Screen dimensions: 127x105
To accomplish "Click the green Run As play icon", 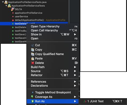I will [x=32, y=101].
